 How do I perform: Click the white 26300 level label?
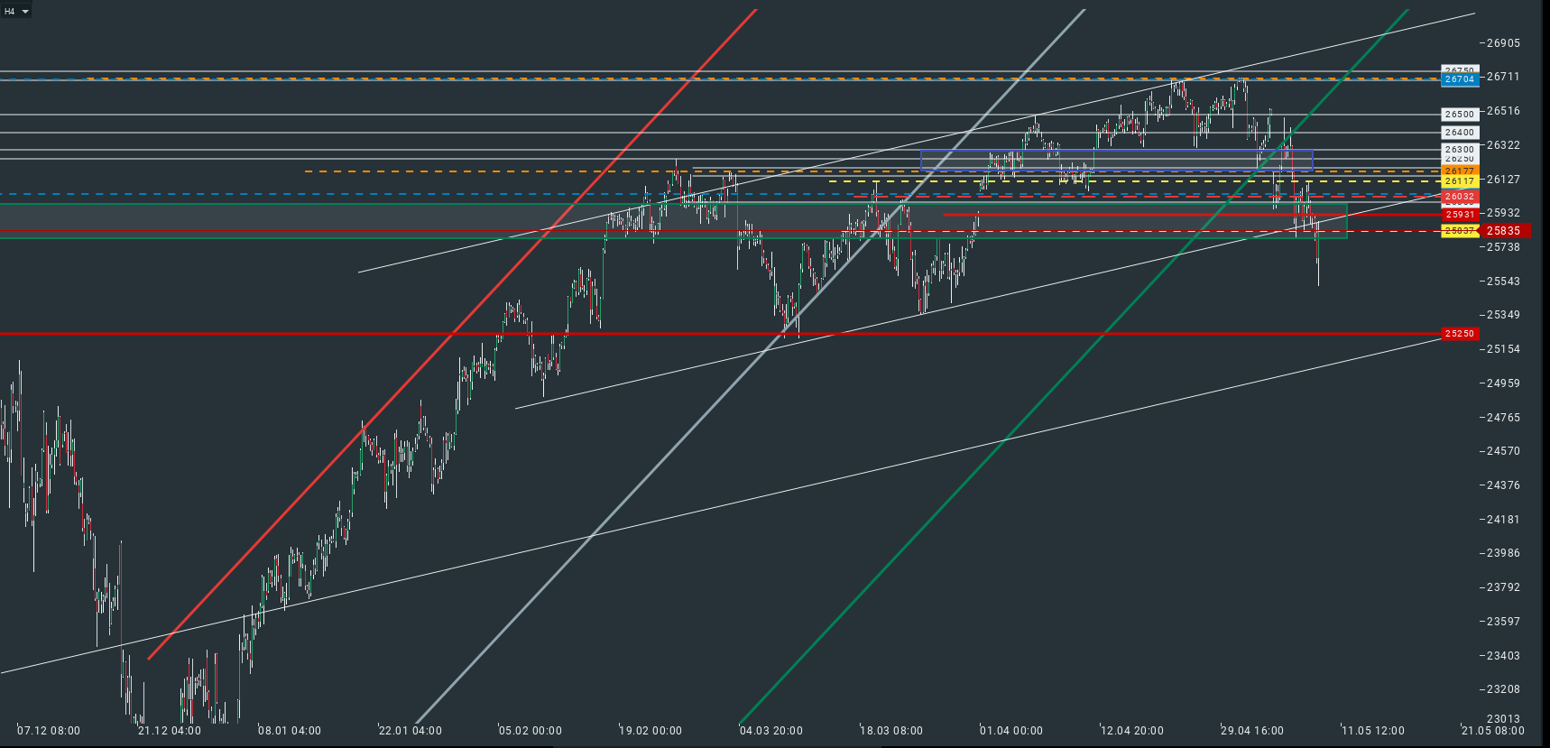pyautogui.click(x=1460, y=149)
